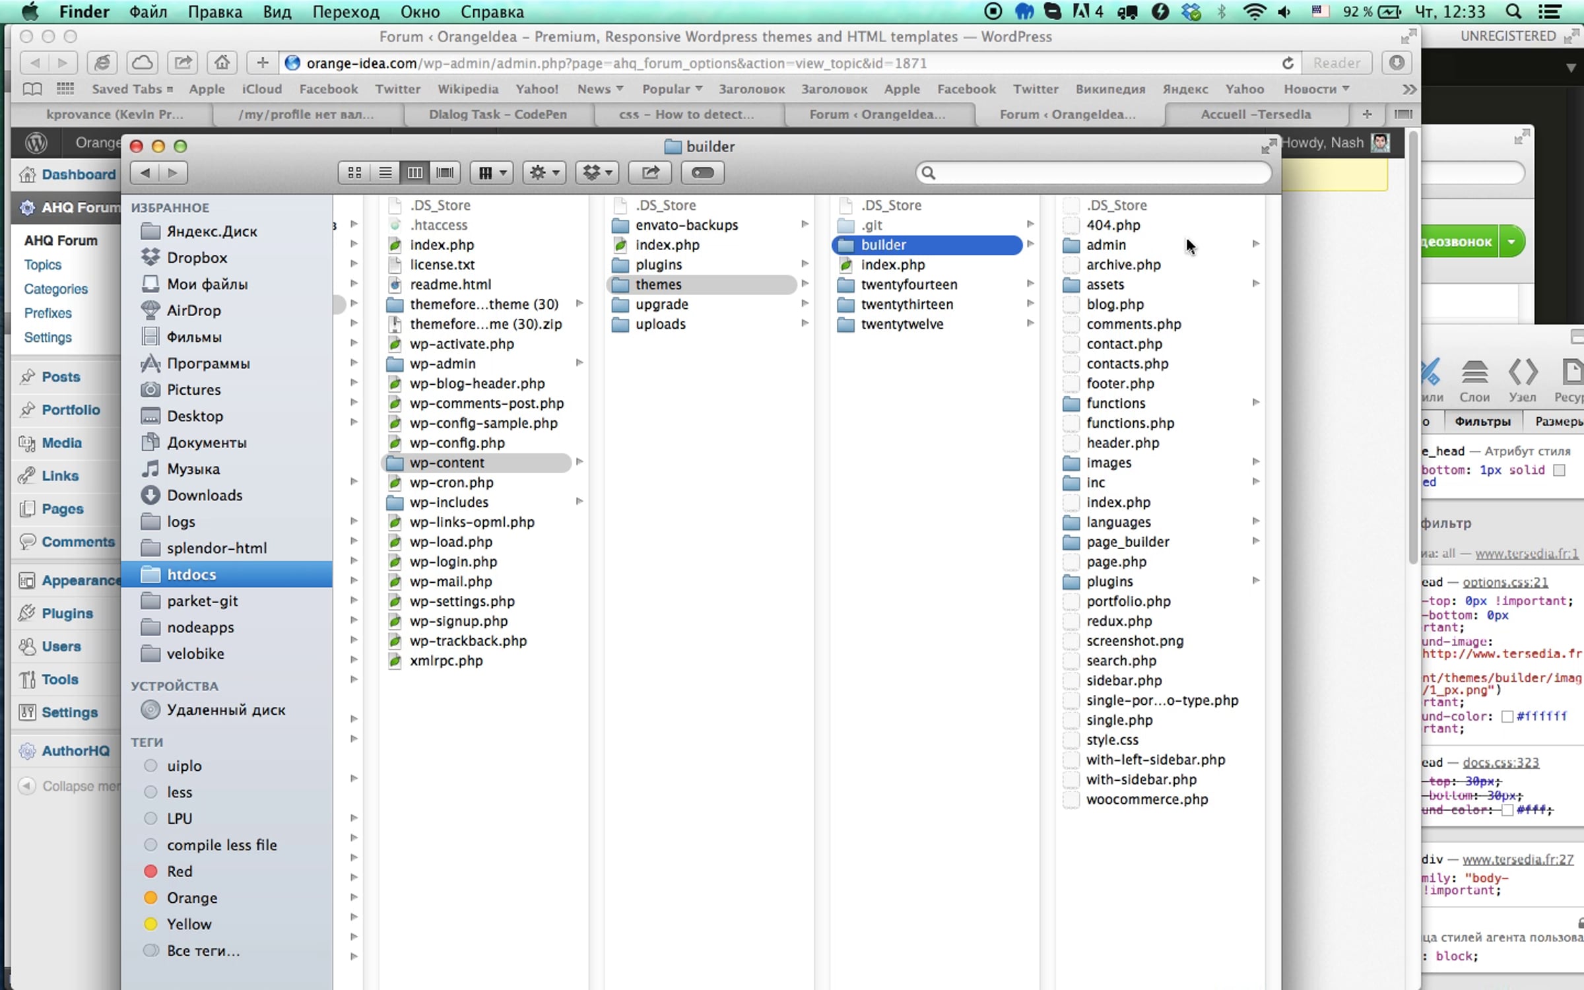Viewport: 1584px width, 990px height.
Task: Reload the page in Safari's address bar
Action: click(1287, 63)
